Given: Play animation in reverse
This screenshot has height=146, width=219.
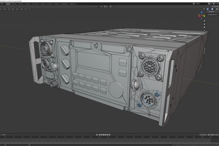Looking at the screenshot, I should [x=103, y=135].
